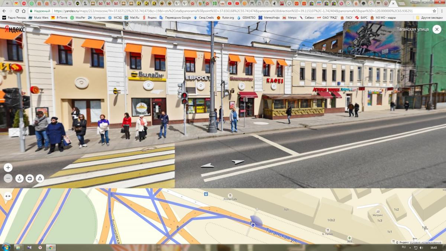Image resolution: width=446 pixels, height=251 pixels.
Task: Select Таганская ул. street label on map
Action: click(x=282, y=235)
